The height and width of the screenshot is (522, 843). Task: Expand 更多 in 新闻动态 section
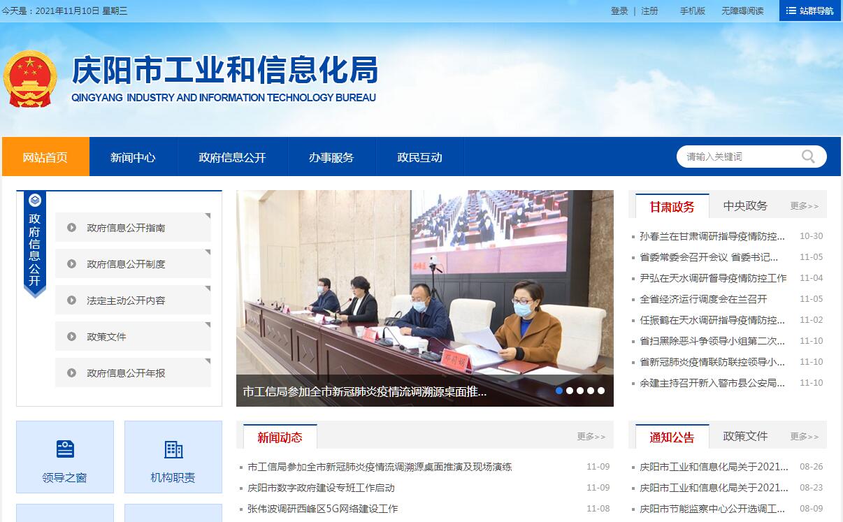pyautogui.click(x=591, y=437)
